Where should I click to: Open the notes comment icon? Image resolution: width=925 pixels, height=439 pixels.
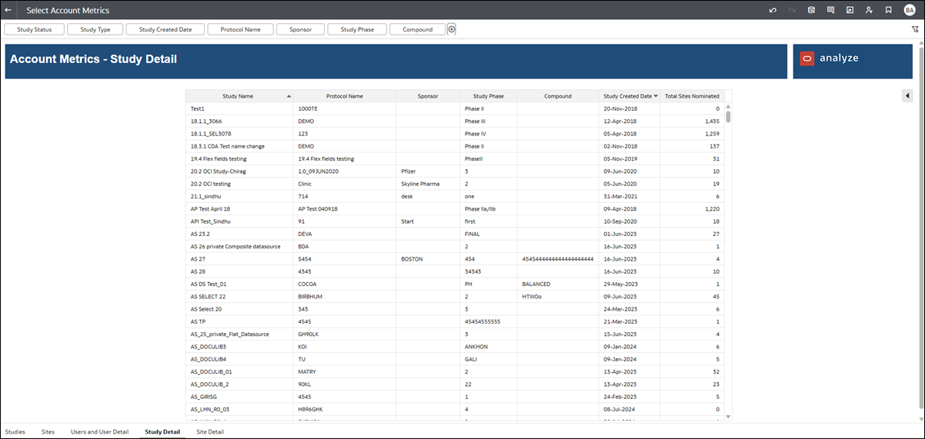coord(830,10)
